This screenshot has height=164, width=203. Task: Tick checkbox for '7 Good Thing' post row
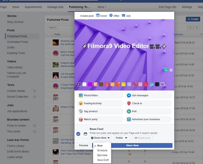click(48, 86)
